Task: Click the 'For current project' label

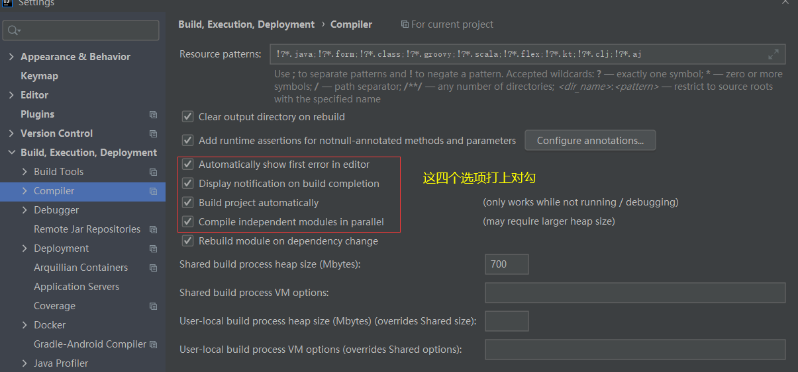Action: coord(452,24)
